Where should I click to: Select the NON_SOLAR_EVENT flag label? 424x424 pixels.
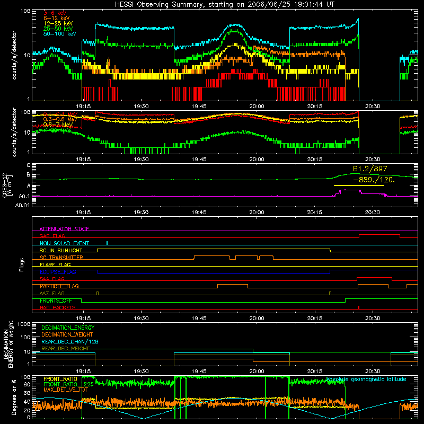coord(64,243)
